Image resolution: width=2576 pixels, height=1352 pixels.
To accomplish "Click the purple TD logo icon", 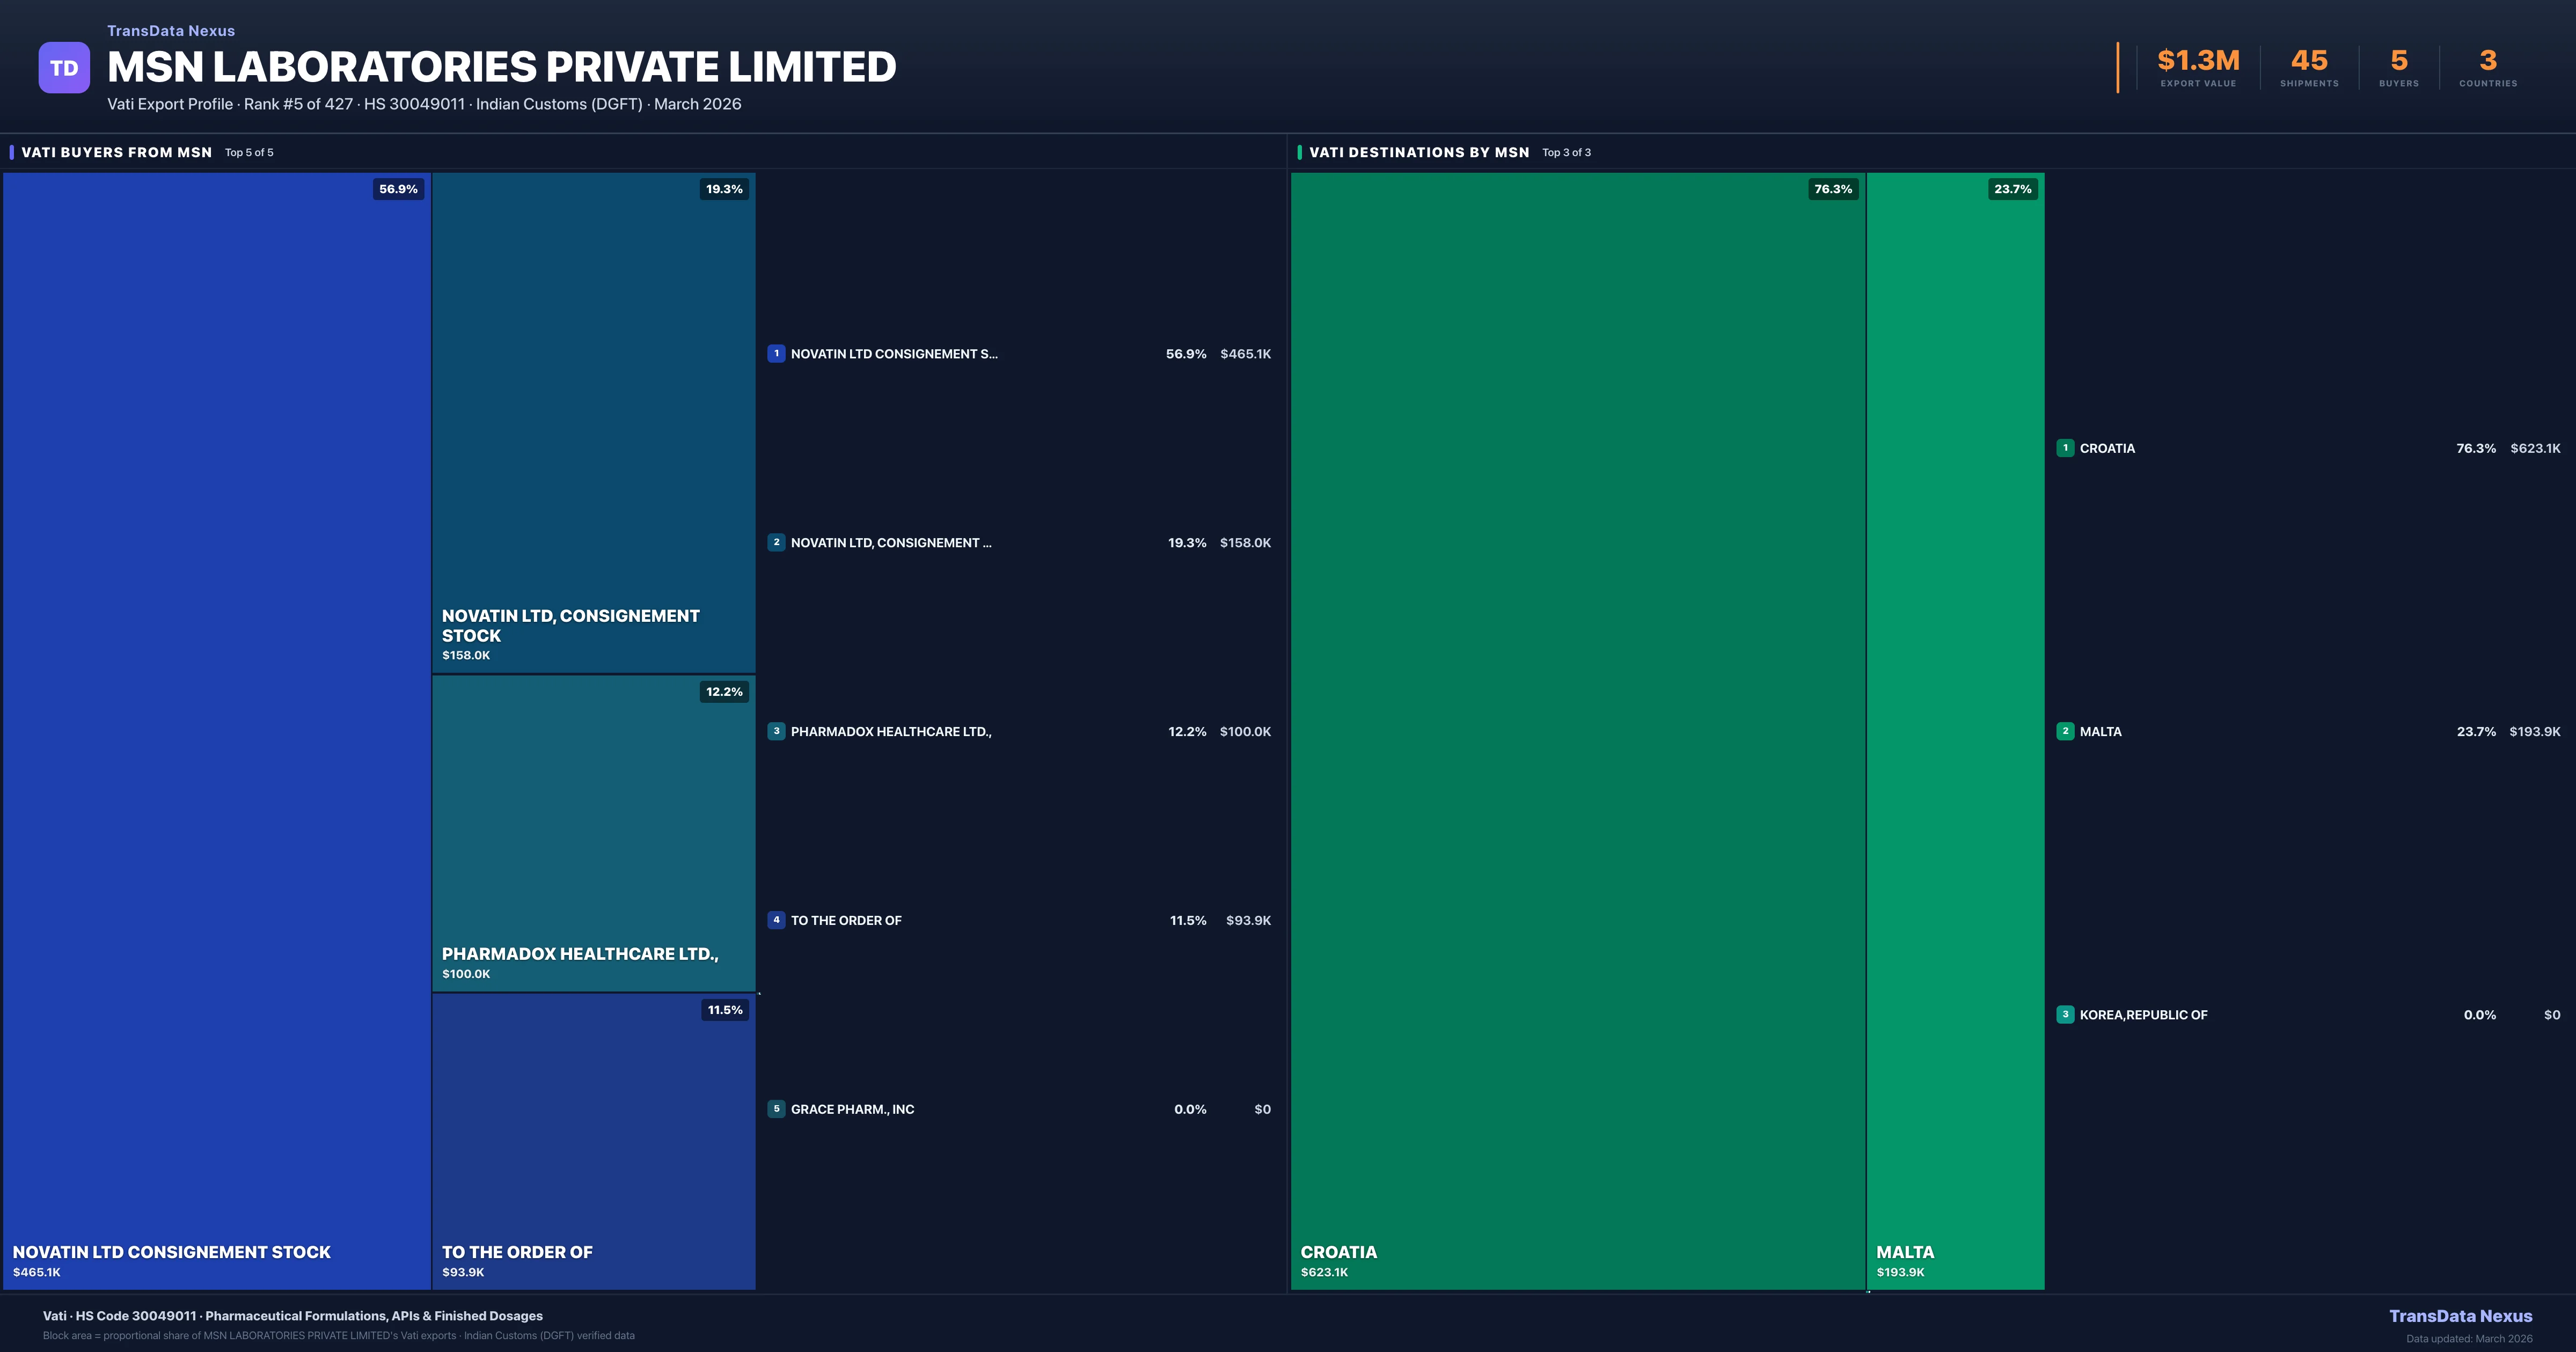I will (x=64, y=68).
